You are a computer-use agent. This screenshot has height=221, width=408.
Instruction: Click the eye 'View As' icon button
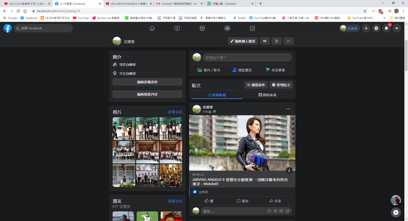265,41
